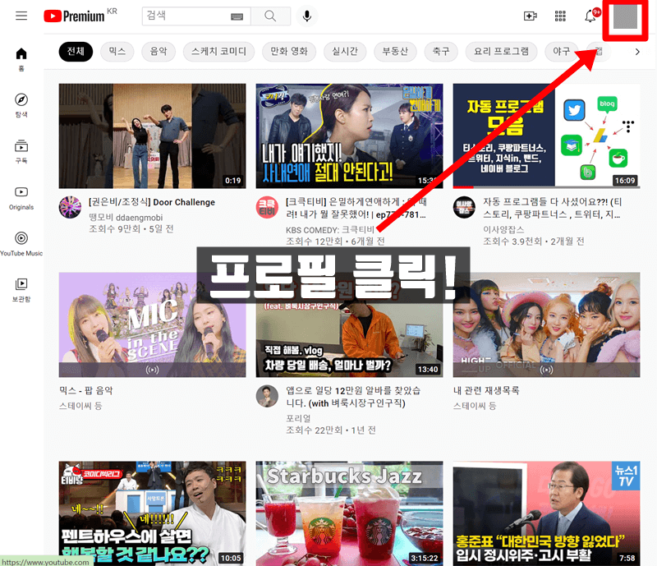Open Explore (탐색) in sidebar

[21, 105]
